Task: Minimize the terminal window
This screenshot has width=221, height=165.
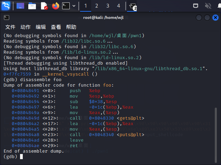Action: click(199, 18)
